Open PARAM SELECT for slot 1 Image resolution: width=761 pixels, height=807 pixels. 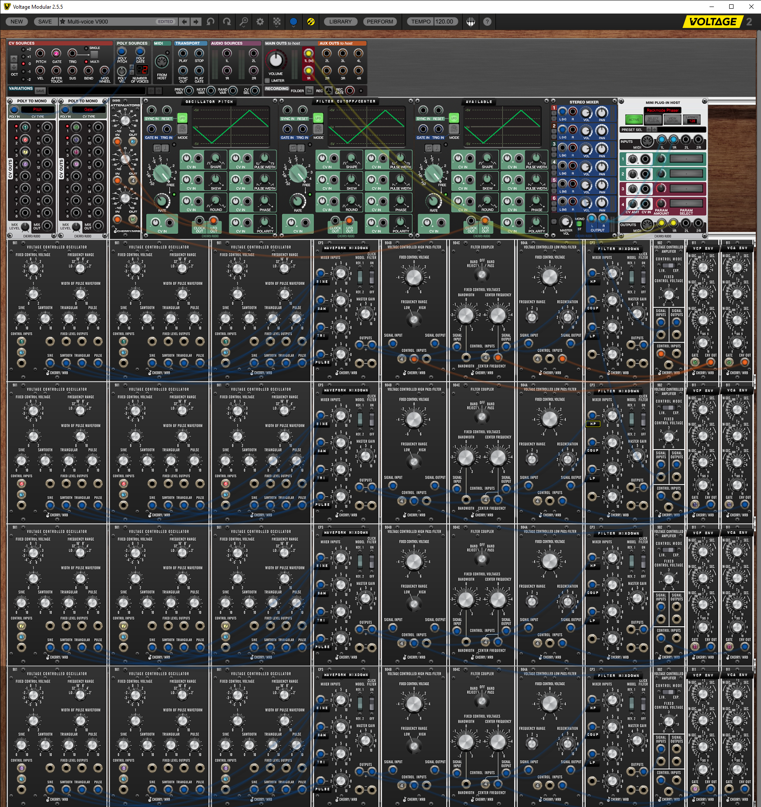point(686,159)
